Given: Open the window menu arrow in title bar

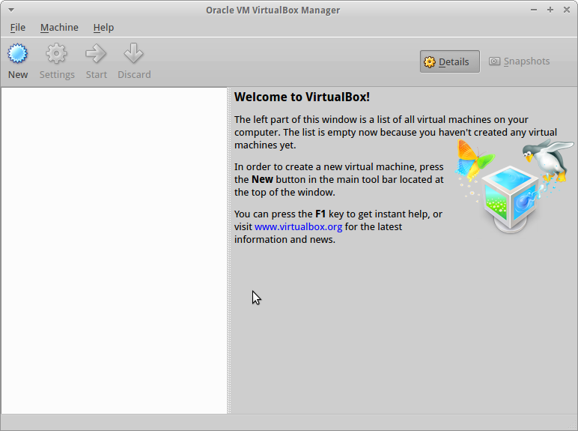Looking at the screenshot, I should coord(11,10).
